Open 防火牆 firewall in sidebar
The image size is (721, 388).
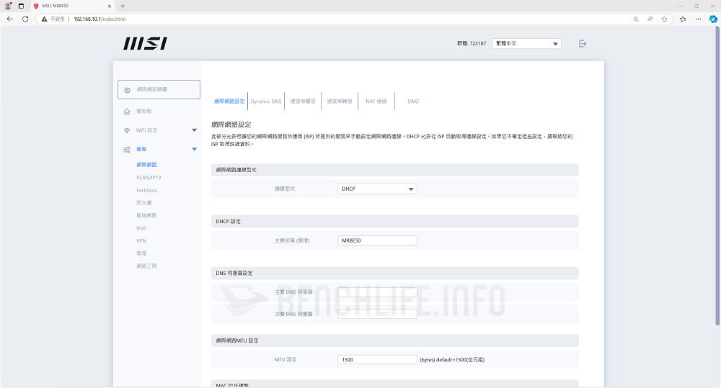[144, 203]
